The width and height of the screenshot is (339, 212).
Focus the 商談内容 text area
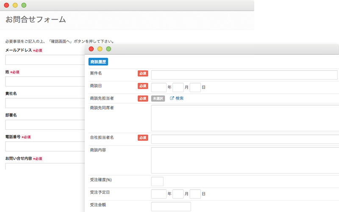pos(245,160)
